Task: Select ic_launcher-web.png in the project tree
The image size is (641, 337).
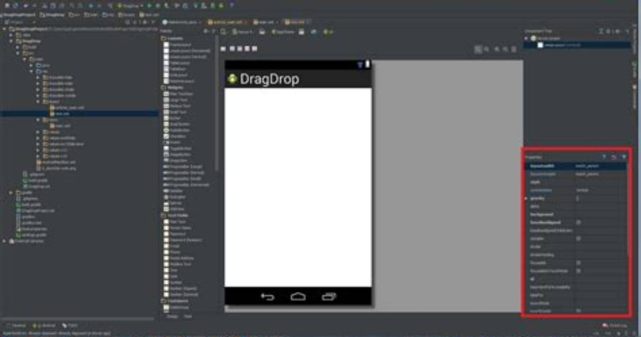Action: [x=56, y=169]
